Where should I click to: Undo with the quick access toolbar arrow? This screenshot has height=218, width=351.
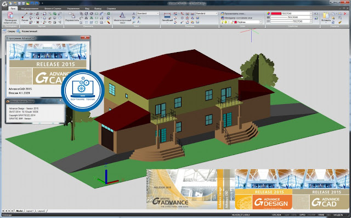tap(32, 3)
